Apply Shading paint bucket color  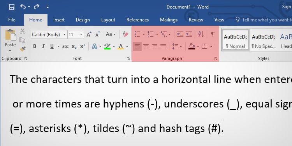click(192, 46)
